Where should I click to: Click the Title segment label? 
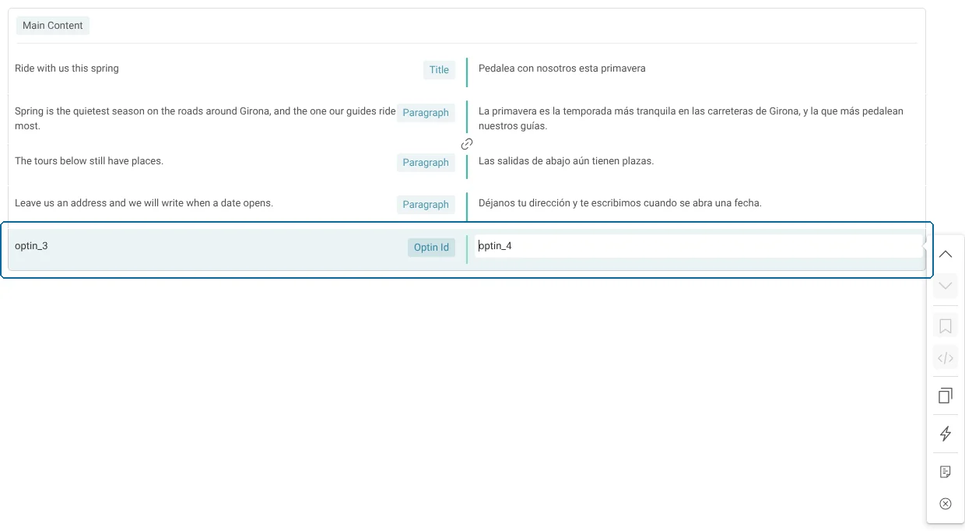pyautogui.click(x=439, y=70)
